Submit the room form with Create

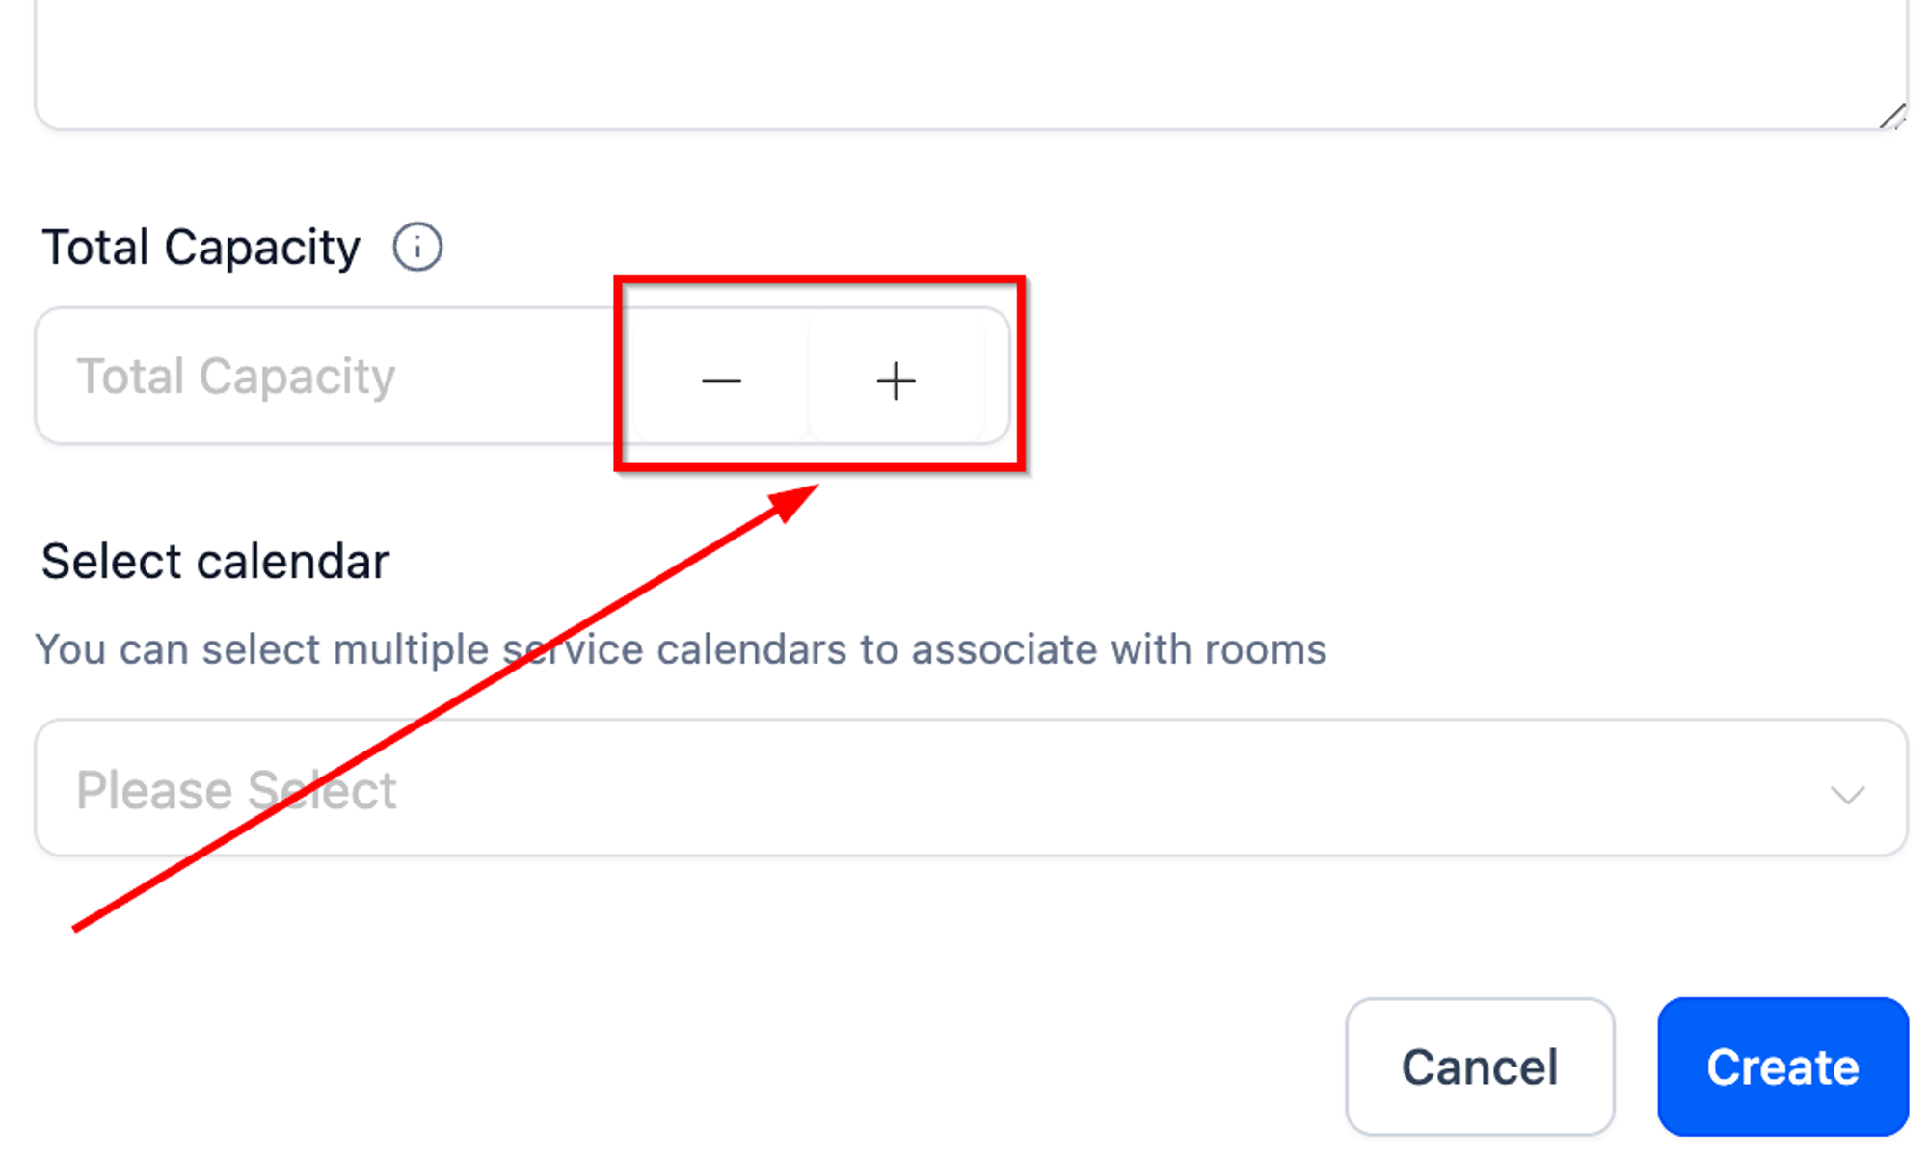[x=1782, y=1067]
